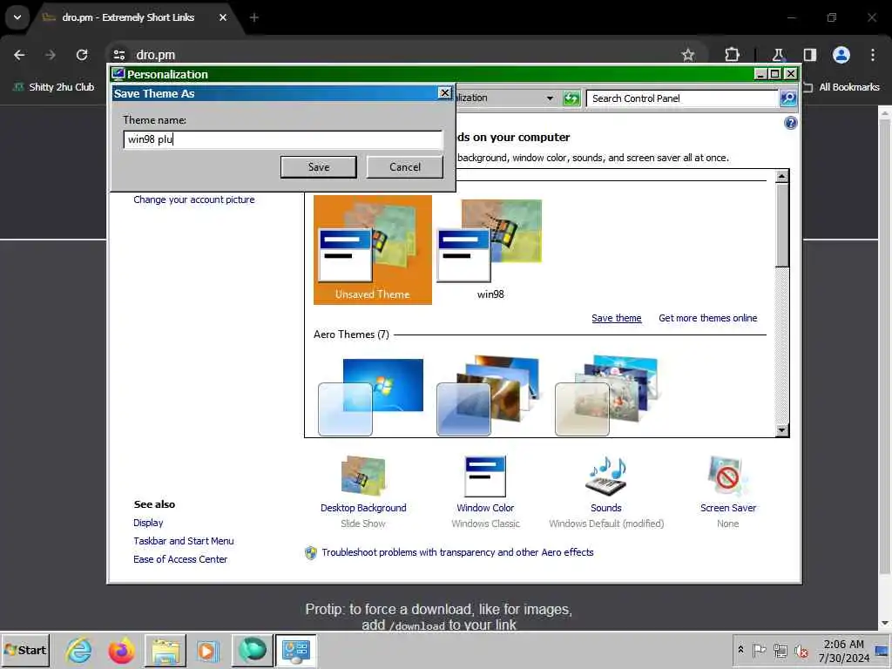Open the Chrome profile avatar icon
This screenshot has height=669, width=892.
pos(841,55)
